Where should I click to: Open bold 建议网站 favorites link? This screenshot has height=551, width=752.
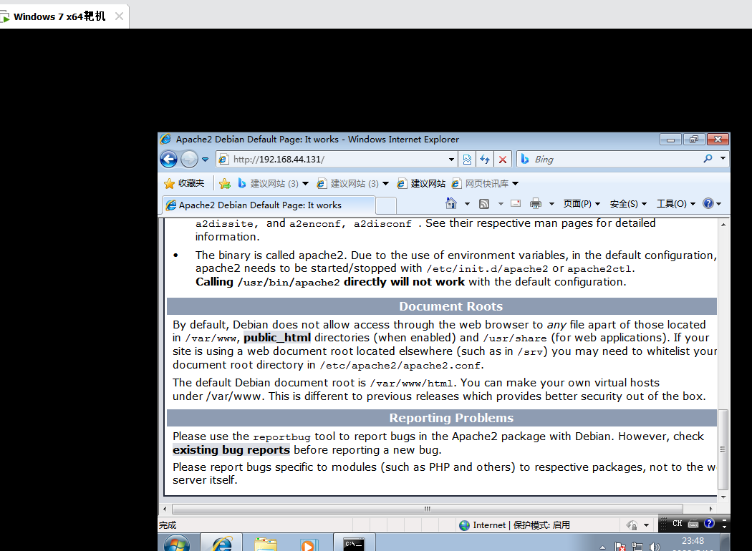(422, 183)
